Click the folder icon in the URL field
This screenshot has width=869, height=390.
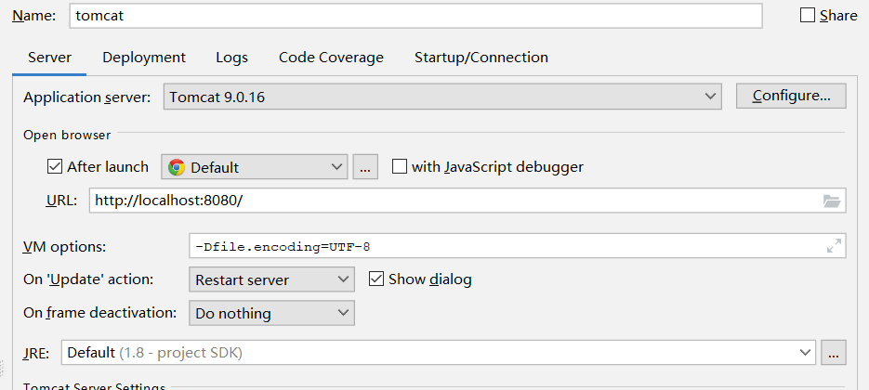point(831,201)
